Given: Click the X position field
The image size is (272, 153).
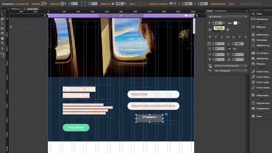Looking at the screenshot, I should pyautogui.click(x=188, y=4).
